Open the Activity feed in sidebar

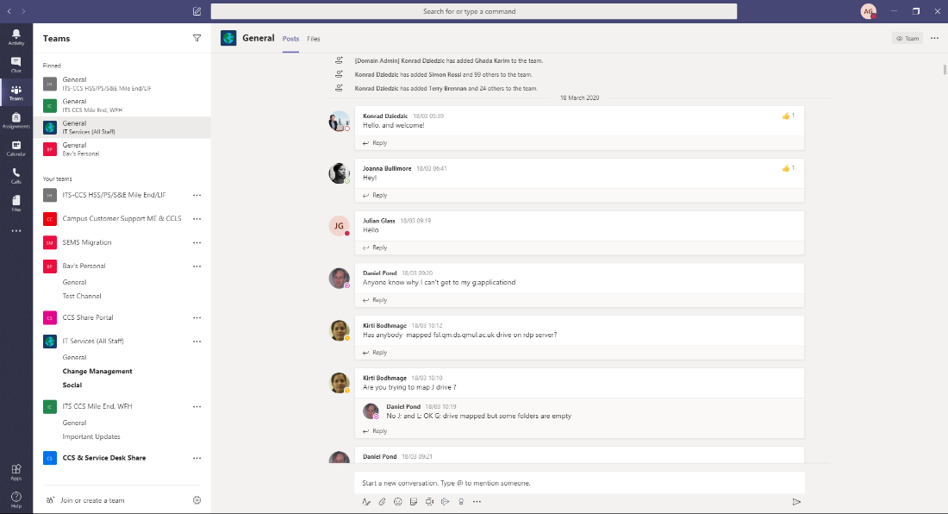pos(16,37)
